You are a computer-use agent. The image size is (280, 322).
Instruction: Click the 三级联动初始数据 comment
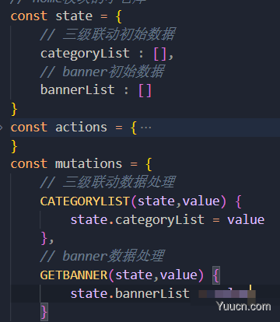tap(108, 34)
